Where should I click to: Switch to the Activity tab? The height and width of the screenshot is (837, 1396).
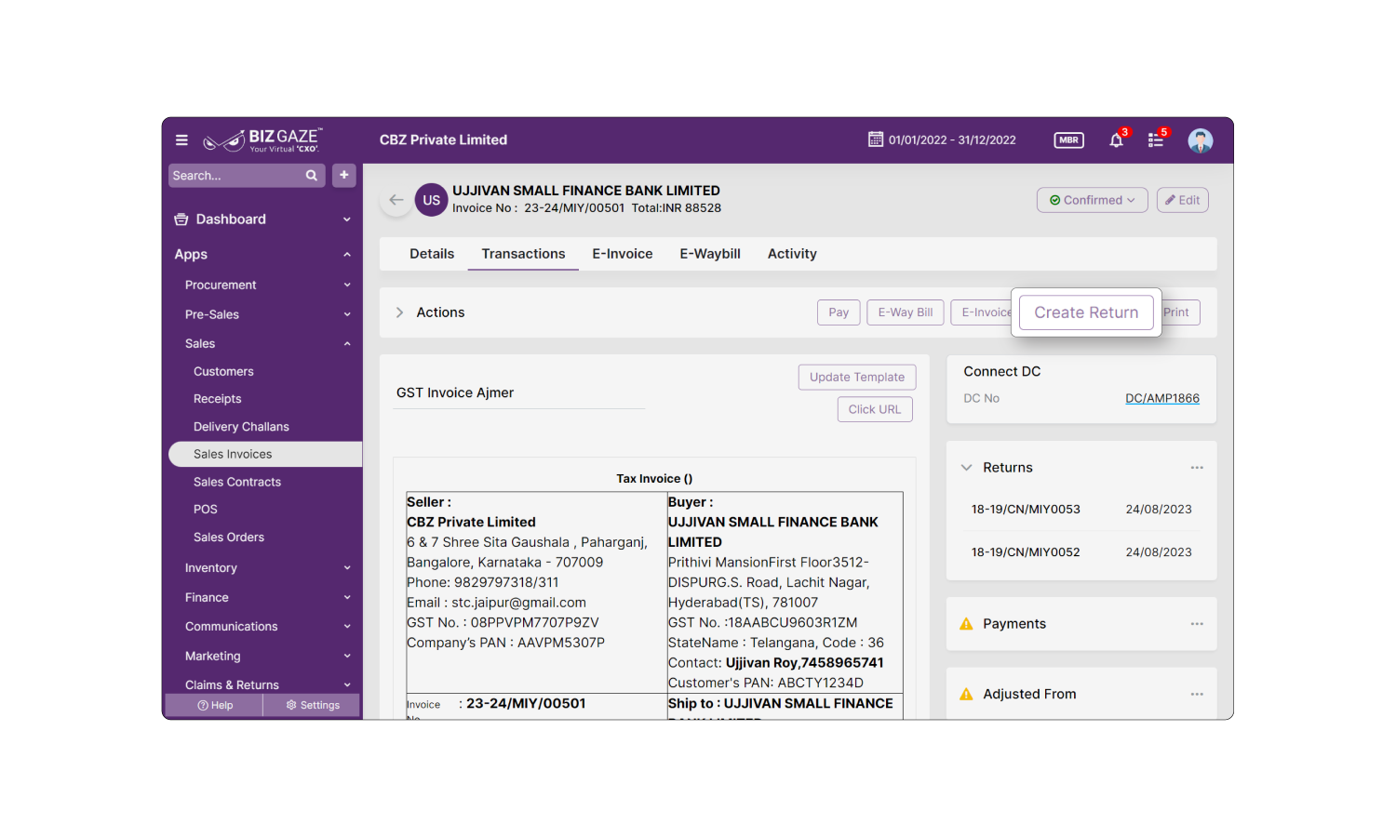pos(792,254)
